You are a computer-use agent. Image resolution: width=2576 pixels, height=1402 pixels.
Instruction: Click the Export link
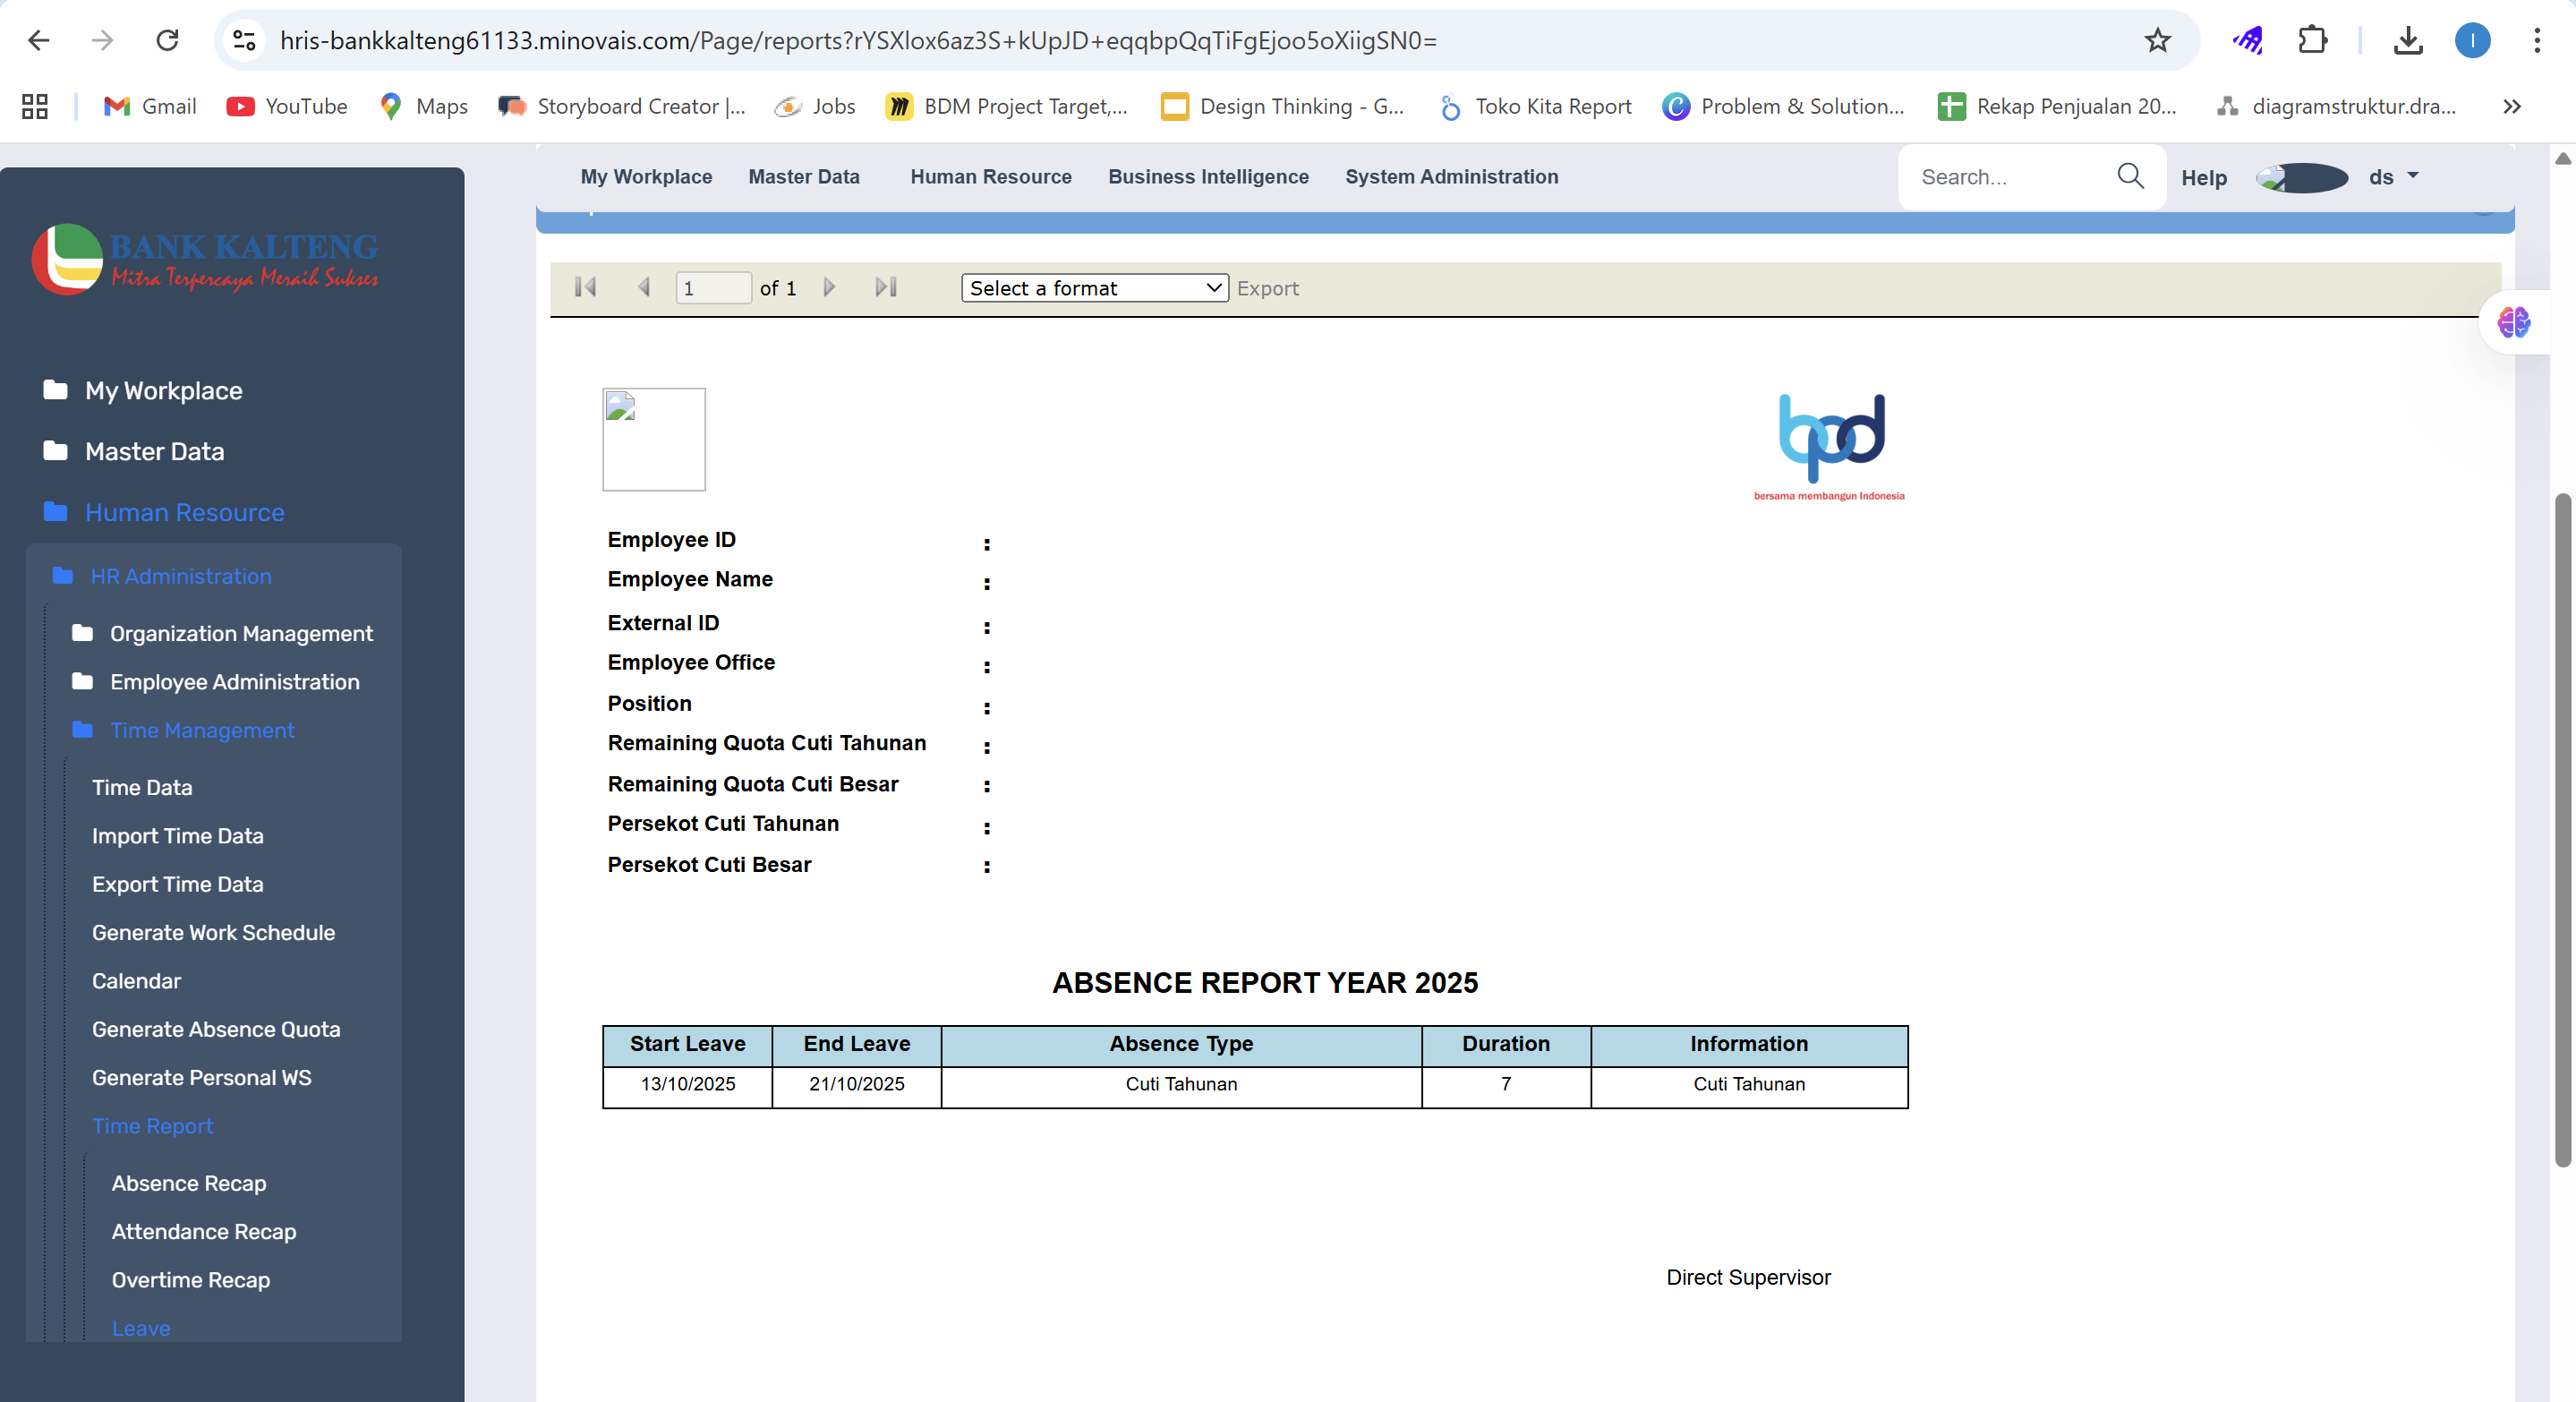pos(1267,288)
